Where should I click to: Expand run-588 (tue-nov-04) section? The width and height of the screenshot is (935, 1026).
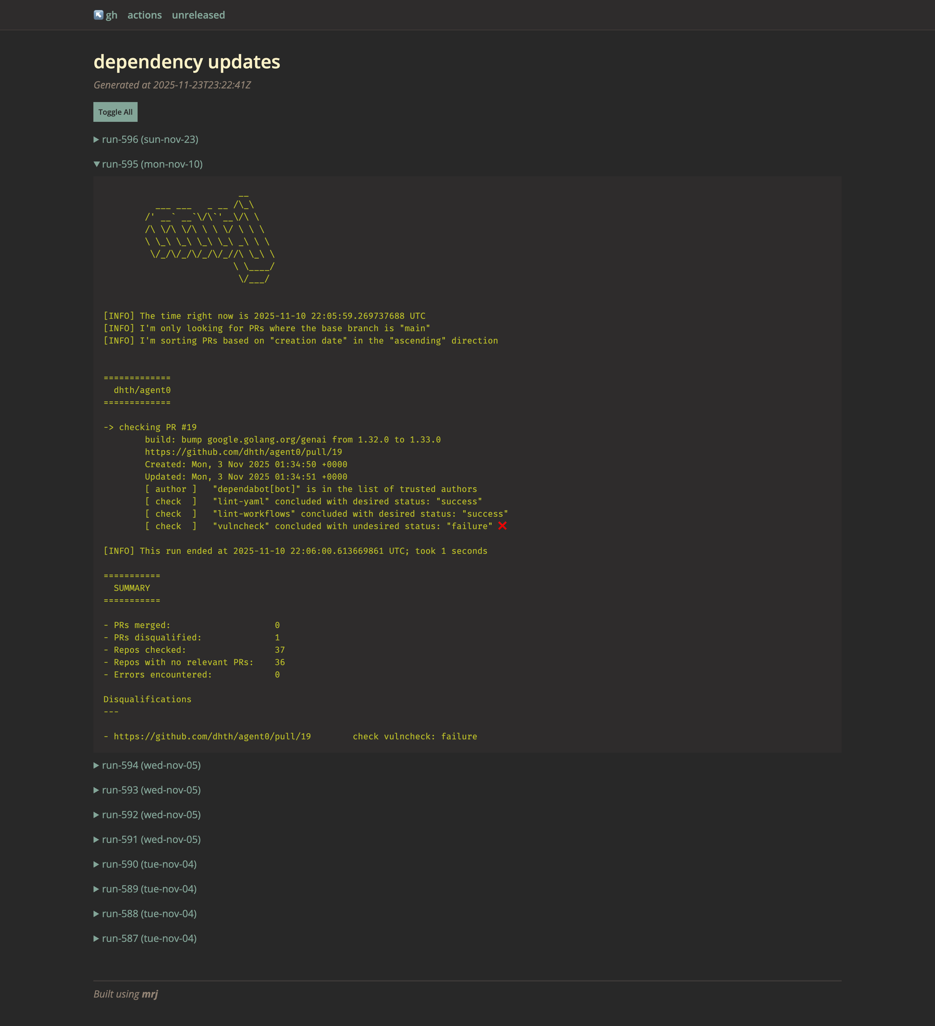pos(149,914)
